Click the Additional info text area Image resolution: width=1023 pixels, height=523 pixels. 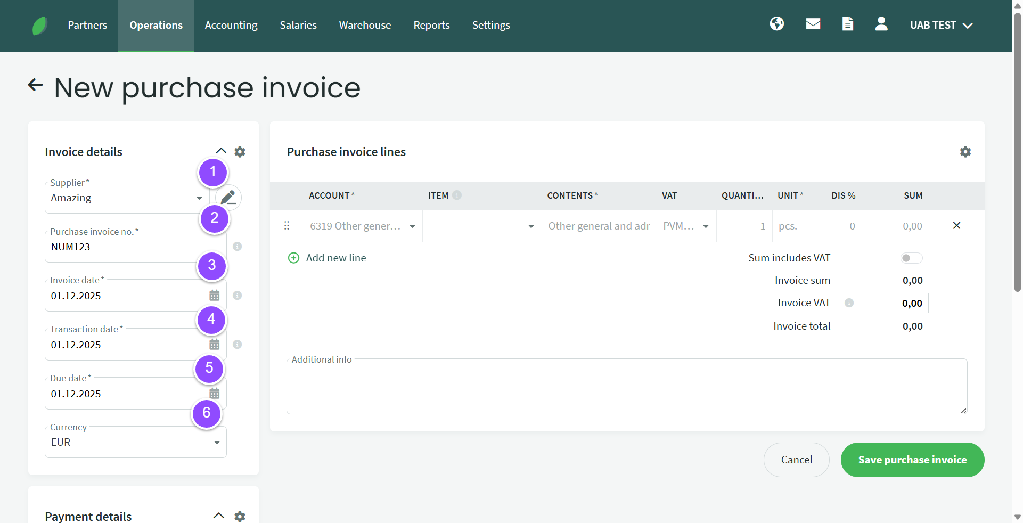coord(626,387)
